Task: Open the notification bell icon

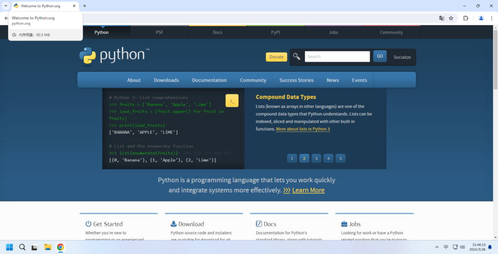Action: 490,247
